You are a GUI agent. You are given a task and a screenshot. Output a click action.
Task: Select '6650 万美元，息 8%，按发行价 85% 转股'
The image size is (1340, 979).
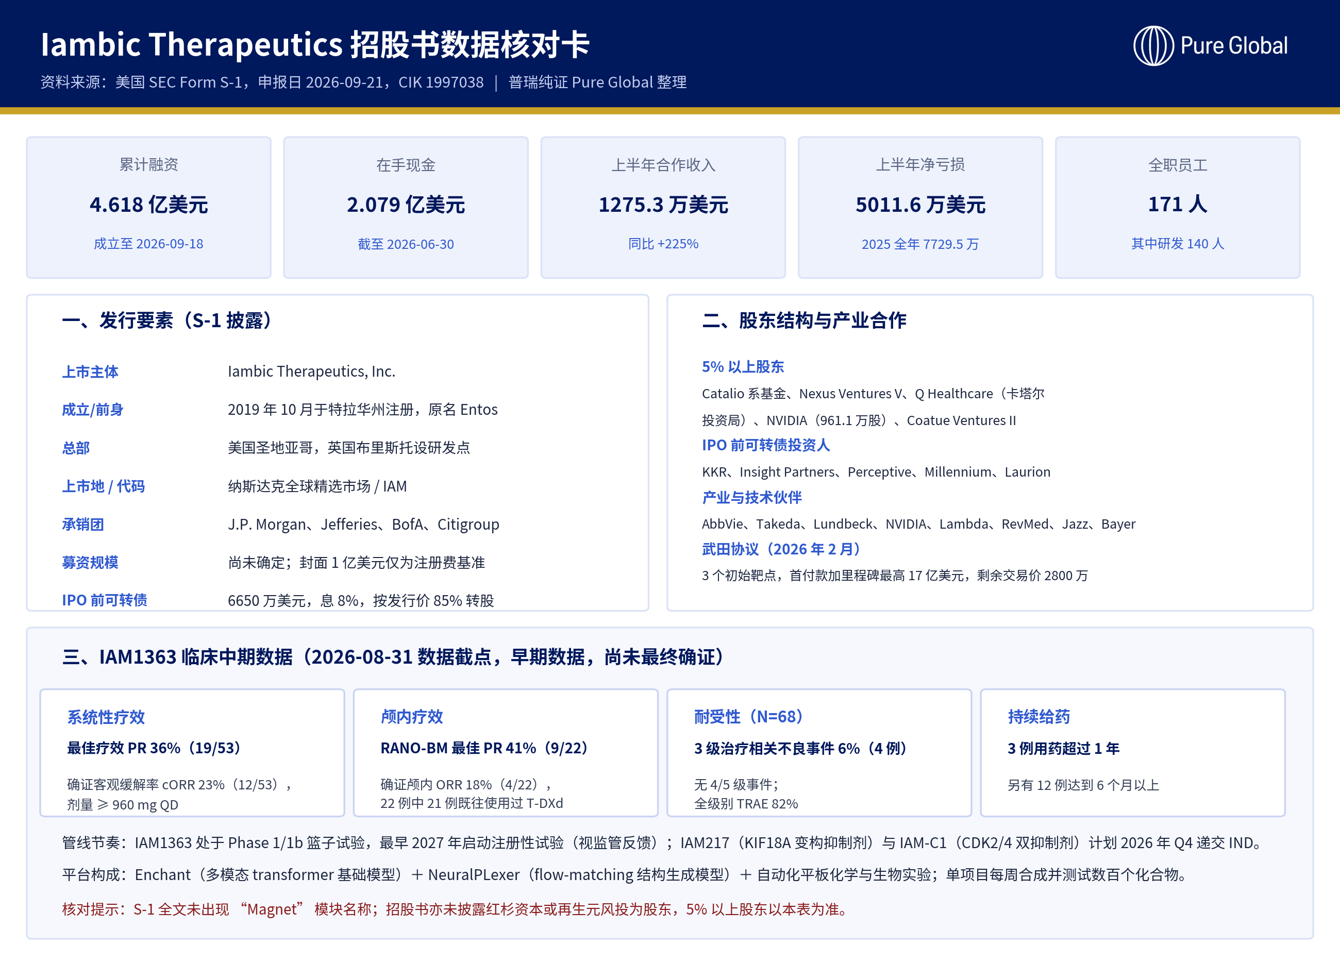tap(361, 600)
